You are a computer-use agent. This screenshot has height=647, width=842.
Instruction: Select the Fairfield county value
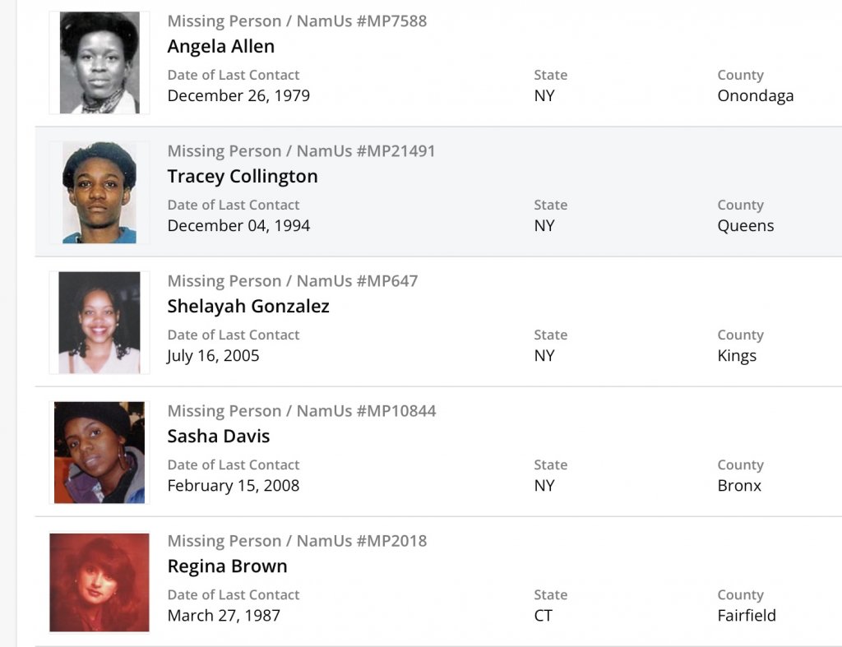point(746,615)
